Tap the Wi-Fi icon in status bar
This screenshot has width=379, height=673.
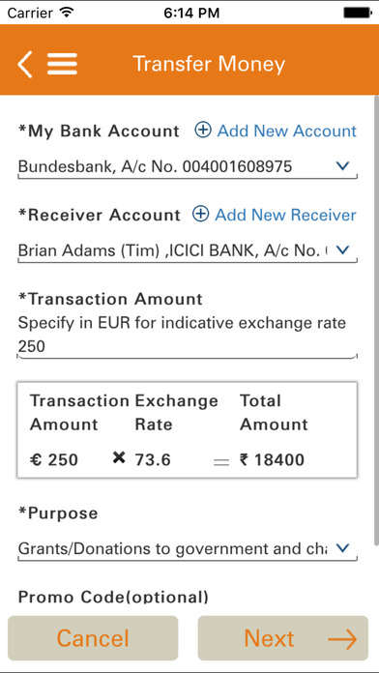tap(66, 13)
